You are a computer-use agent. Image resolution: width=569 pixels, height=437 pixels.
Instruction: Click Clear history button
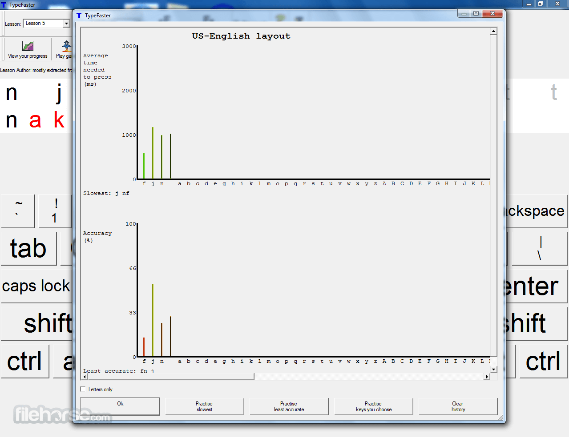[458, 406]
